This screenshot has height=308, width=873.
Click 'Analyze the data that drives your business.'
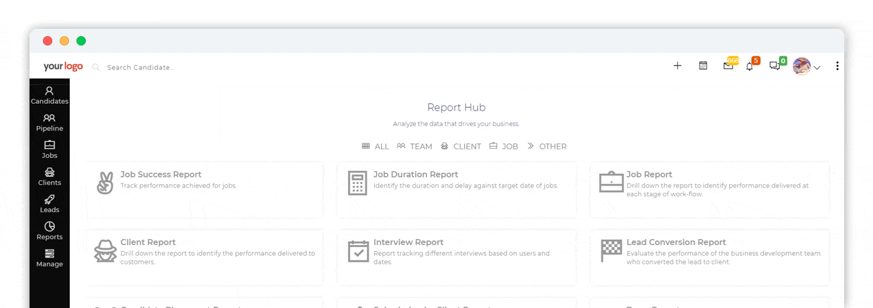click(x=456, y=124)
